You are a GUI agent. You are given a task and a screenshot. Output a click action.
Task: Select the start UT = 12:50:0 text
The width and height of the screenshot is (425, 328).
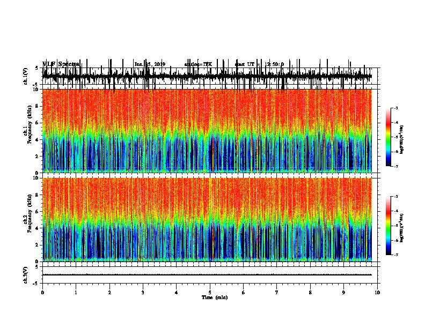click(x=260, y=64)
